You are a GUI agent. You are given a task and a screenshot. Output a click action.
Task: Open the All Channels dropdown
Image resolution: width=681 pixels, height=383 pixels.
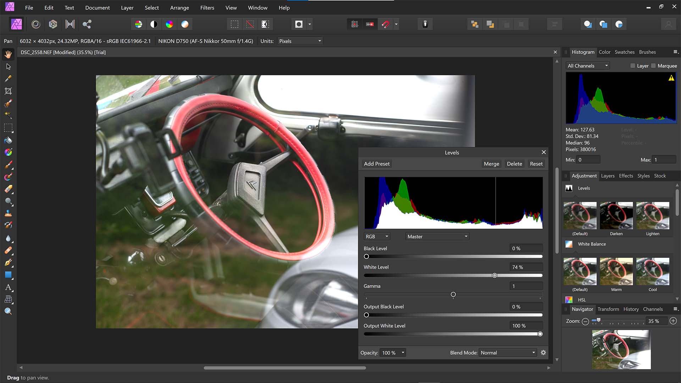coord(587,66)
